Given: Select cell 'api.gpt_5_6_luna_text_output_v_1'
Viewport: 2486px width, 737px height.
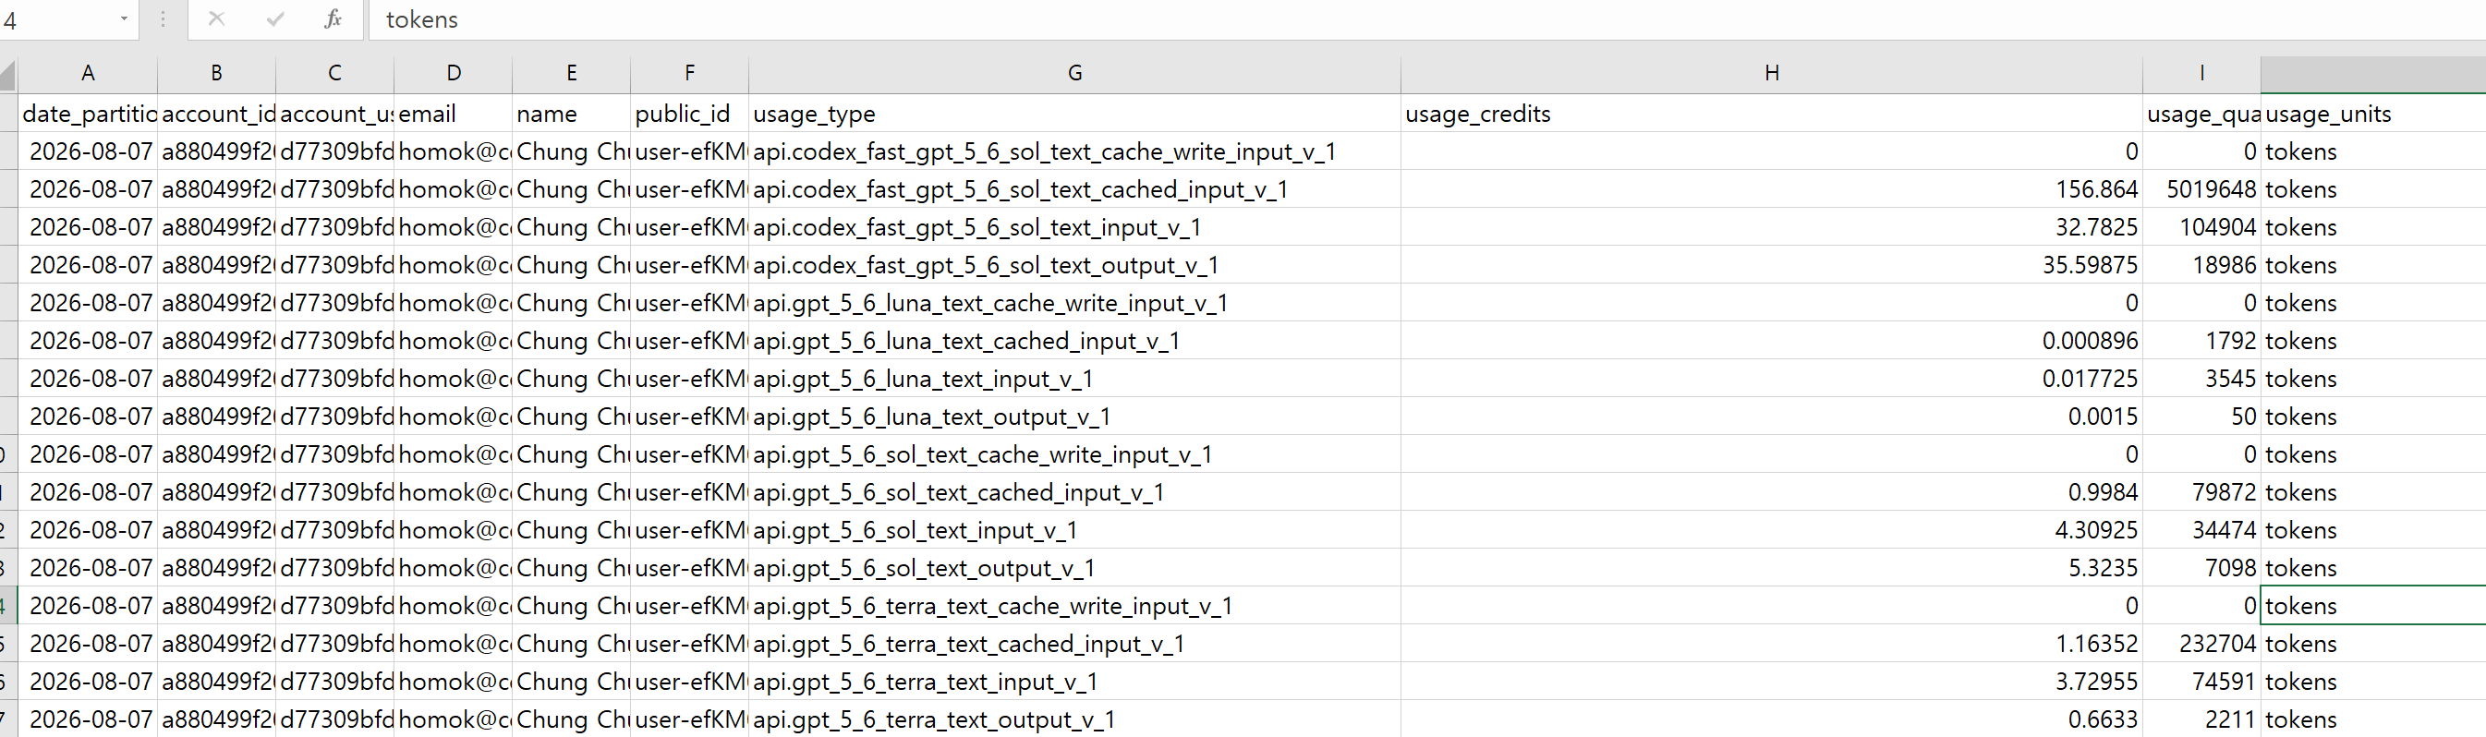Looking at the screenshot, I should pyautogui.click(x=1074, y=417).
